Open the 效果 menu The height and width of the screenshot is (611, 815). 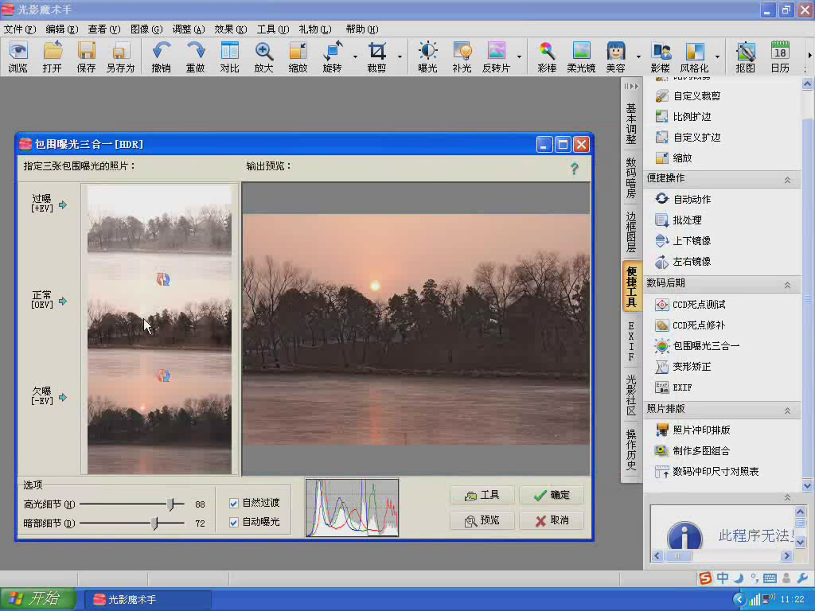(230, 29)
